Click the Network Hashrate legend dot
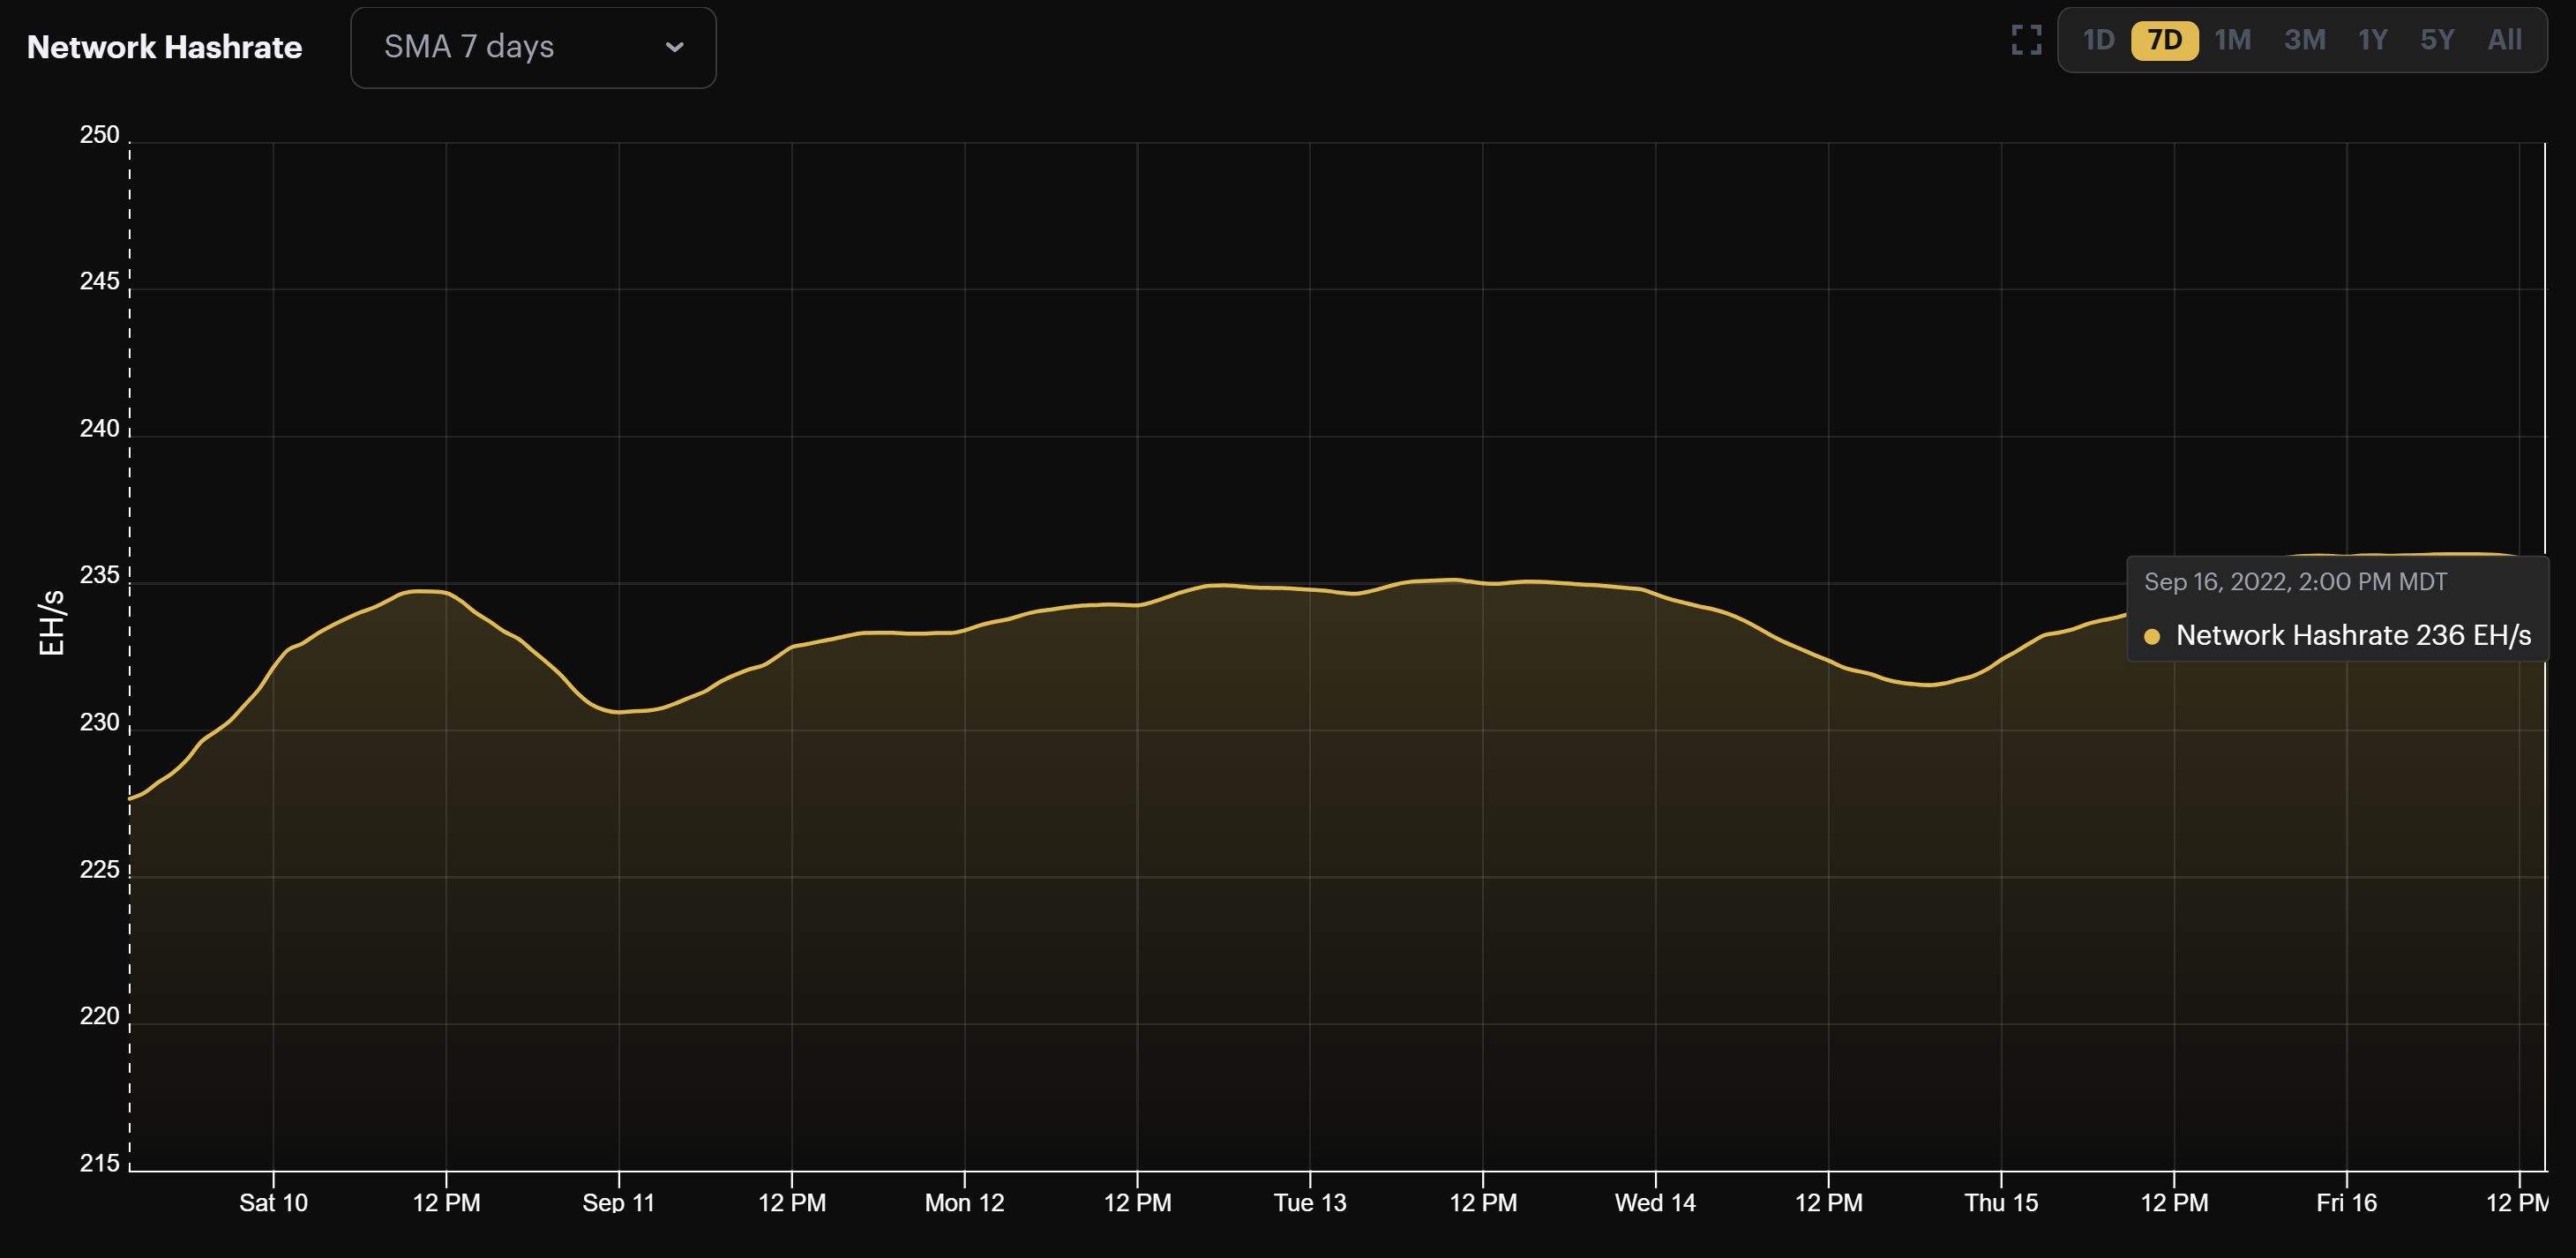The width and height of the screenshot is (2576, 1258). (2151, 635)
